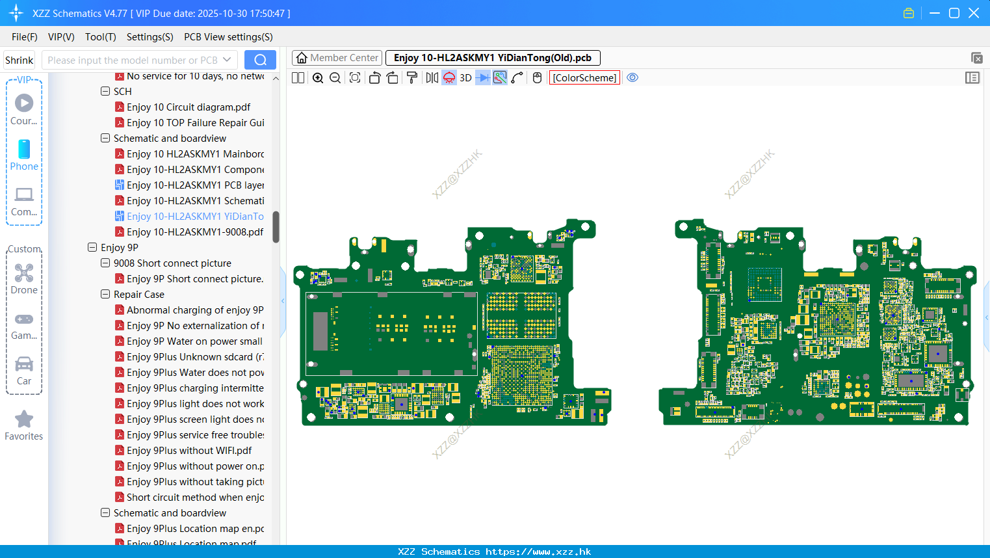
Task: Click the zoom in magnifier tool
Action: coord(318,78)
